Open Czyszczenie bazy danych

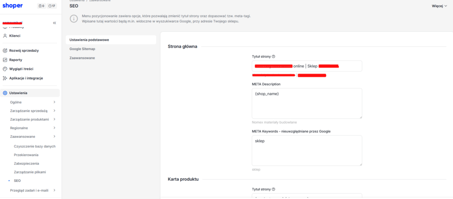(35, 146)
